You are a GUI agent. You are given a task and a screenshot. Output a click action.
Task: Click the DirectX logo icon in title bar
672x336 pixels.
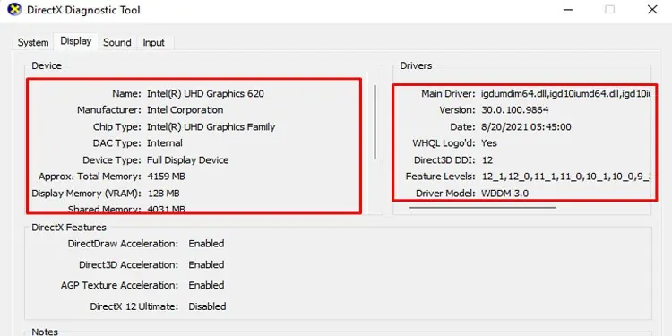click(14, 10)
